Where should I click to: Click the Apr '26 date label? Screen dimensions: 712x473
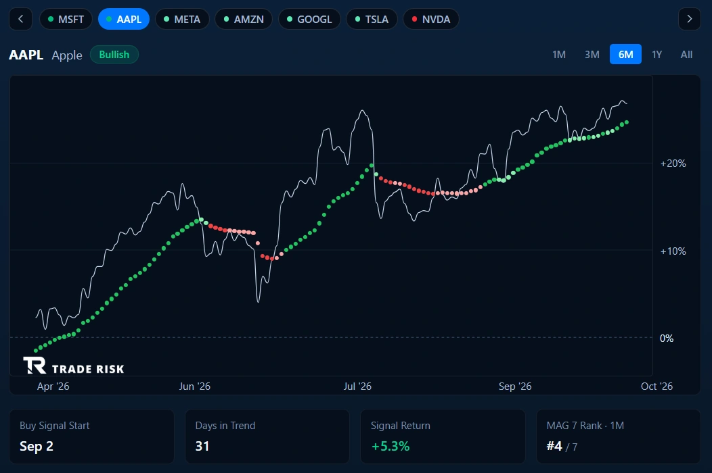click(x=53, y=387)
